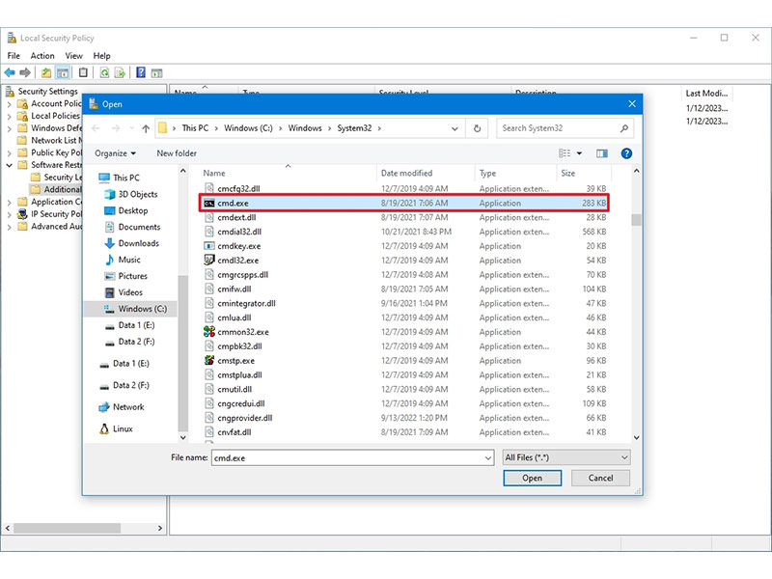Click the file list vertical scrollbar thumb
The height and width of the screenshot is (579, 772).
click(x=636, y=220)
